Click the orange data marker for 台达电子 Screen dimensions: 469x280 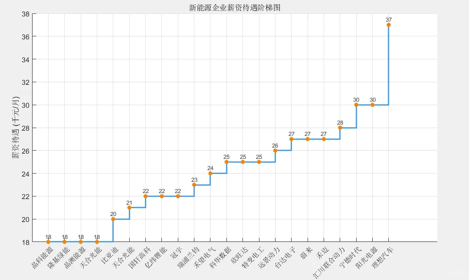291,139
